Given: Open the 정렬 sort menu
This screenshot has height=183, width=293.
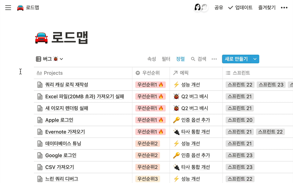Looking at the screenshot, I should click(x=180, y=59).
